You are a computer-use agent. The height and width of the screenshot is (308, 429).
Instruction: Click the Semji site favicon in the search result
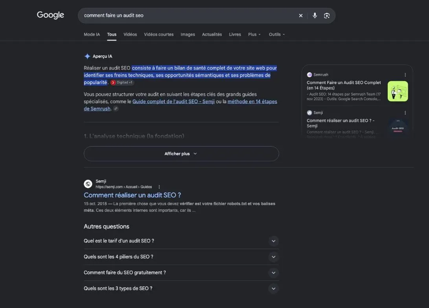tap(88, 184)
